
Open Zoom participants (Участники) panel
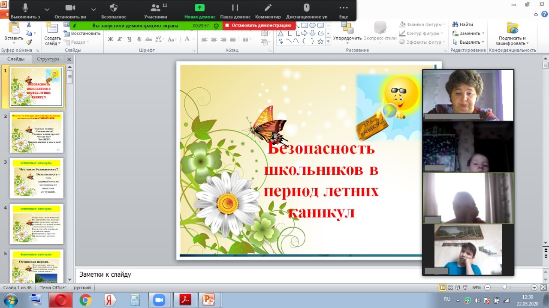[x=155, y=10]
